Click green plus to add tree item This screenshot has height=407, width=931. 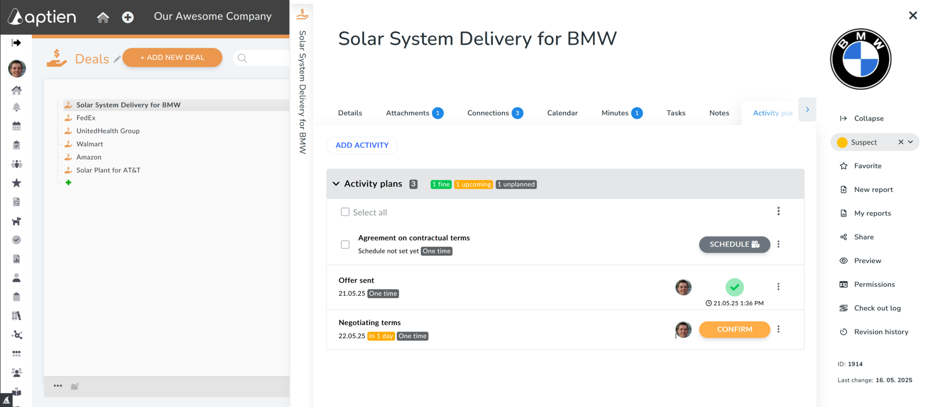pos(68,182)
